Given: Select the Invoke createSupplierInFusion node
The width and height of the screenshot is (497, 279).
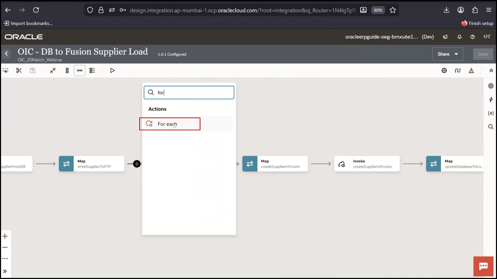Looking at the screenshot, I should pyautogui.click(x=367, y=164).
